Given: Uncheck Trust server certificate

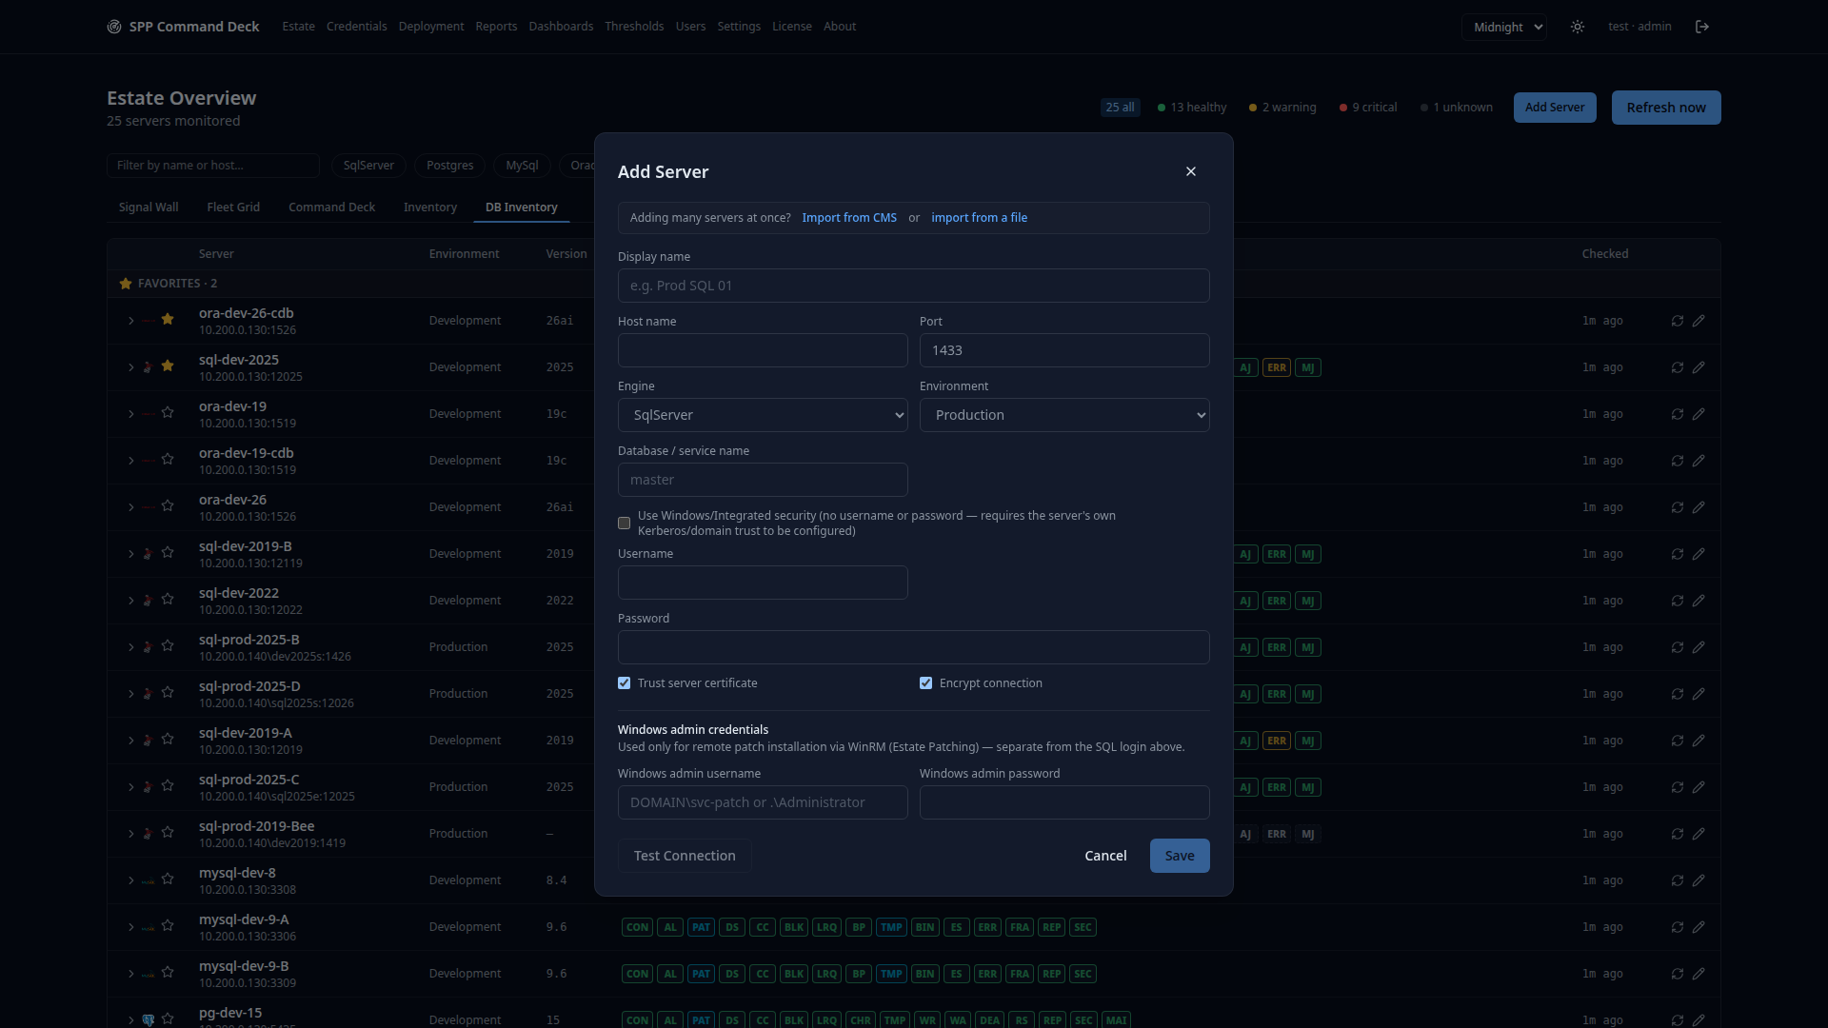Looking at the screenshot, I should point(624,683).
